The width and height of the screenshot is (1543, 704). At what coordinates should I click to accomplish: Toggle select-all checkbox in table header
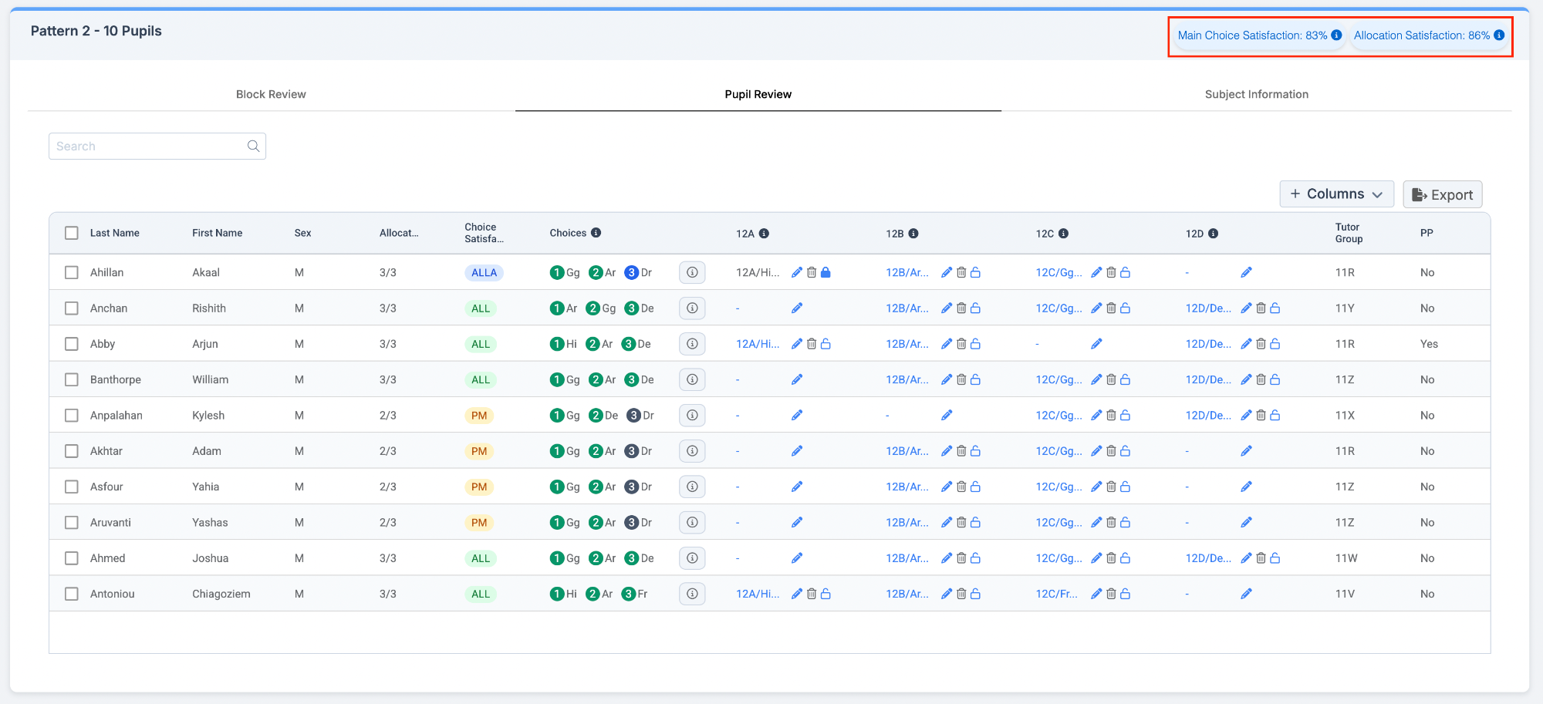pos(72,233)
